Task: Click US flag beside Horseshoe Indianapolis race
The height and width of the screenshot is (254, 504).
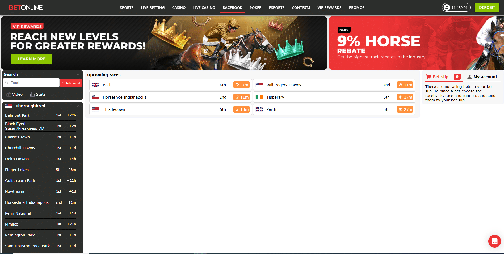Action: (95, 97)
